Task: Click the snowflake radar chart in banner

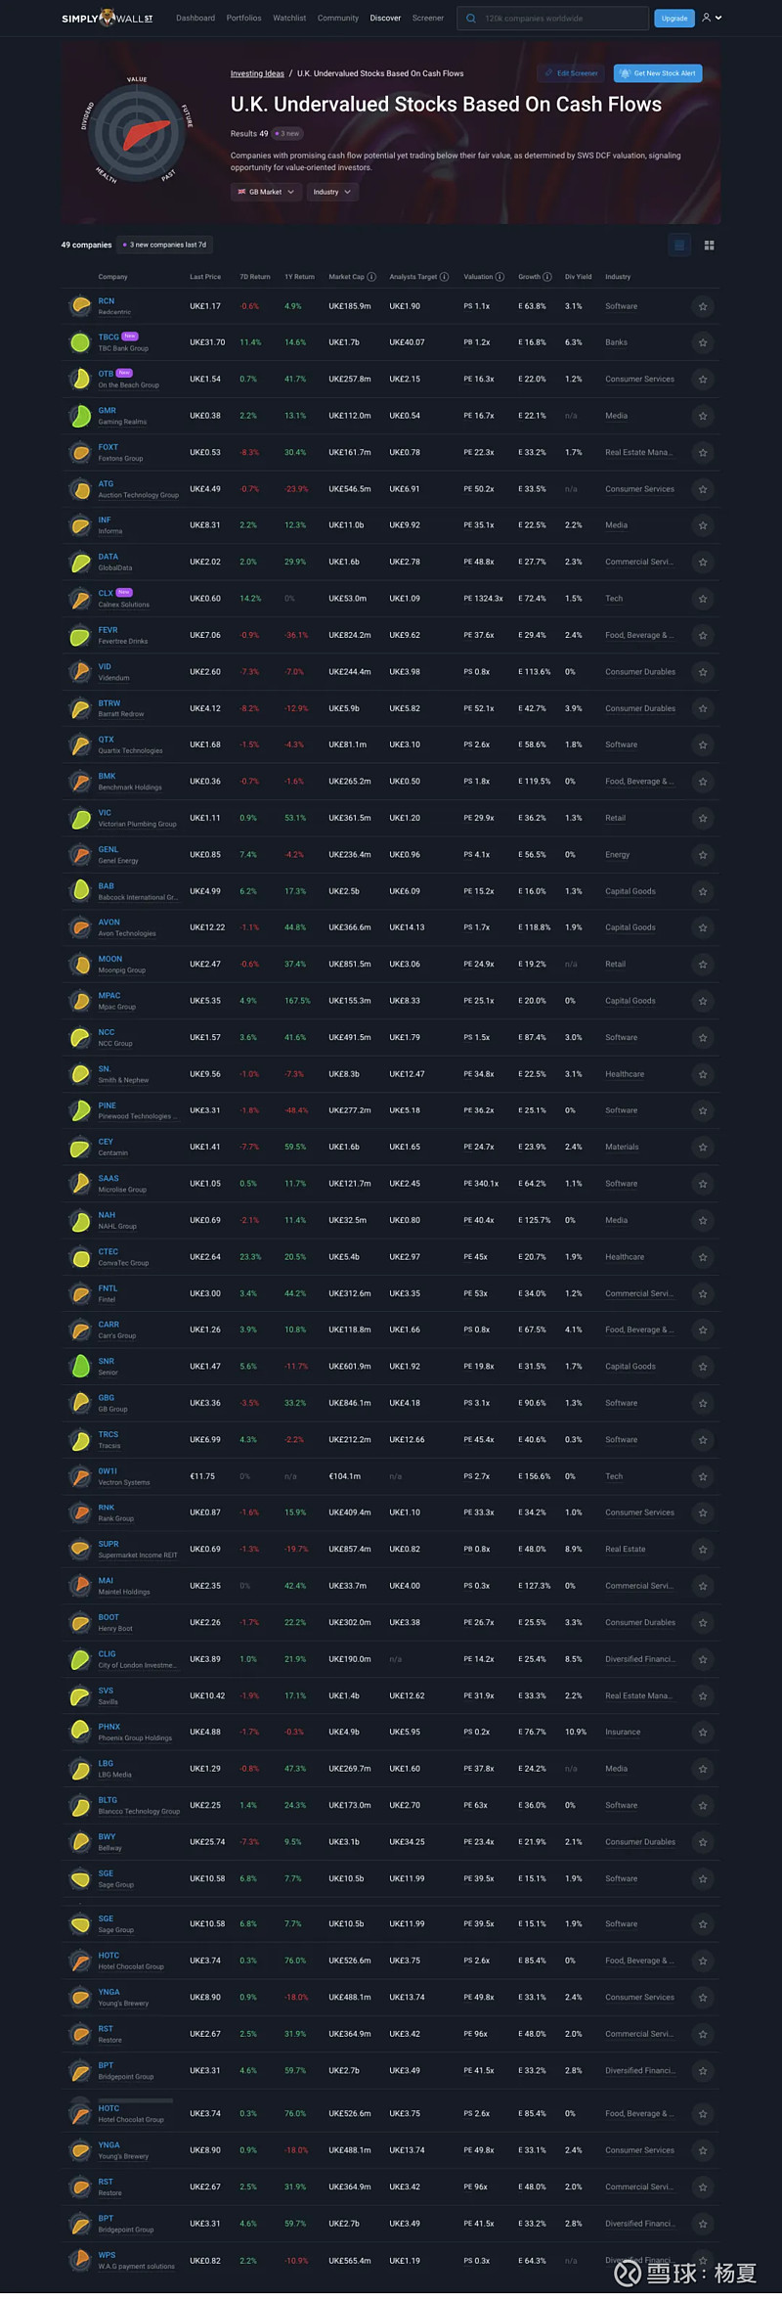Action: [137, 134]
